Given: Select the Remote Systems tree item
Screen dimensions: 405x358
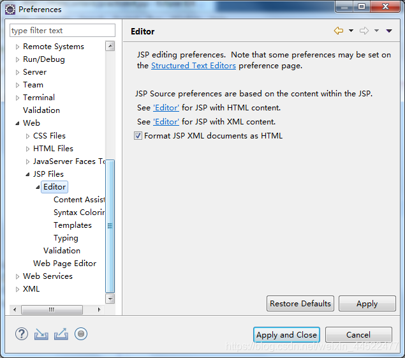Looking at the screenshot, I should point(54,47).
